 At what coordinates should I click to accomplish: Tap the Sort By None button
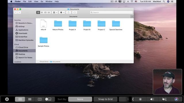pos(80,99)
